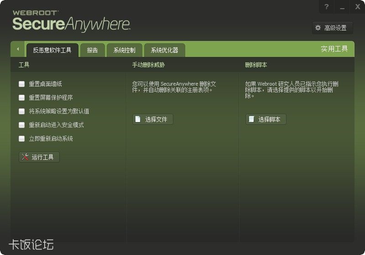Click the 选择脚本 button
Image resolution: width=365 pixels, height=255 pixels.
click(266, 119)
